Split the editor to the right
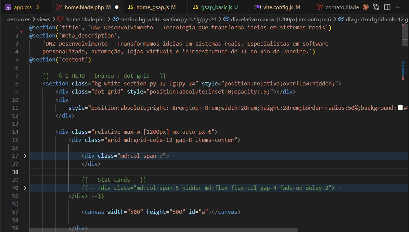 (x=387, y=7)
